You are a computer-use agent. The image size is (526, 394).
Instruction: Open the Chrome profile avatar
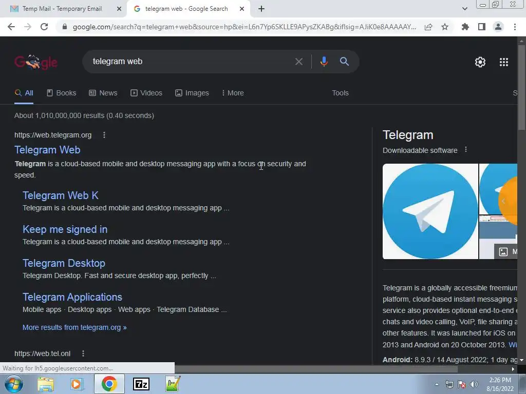[x=498, y=27]
